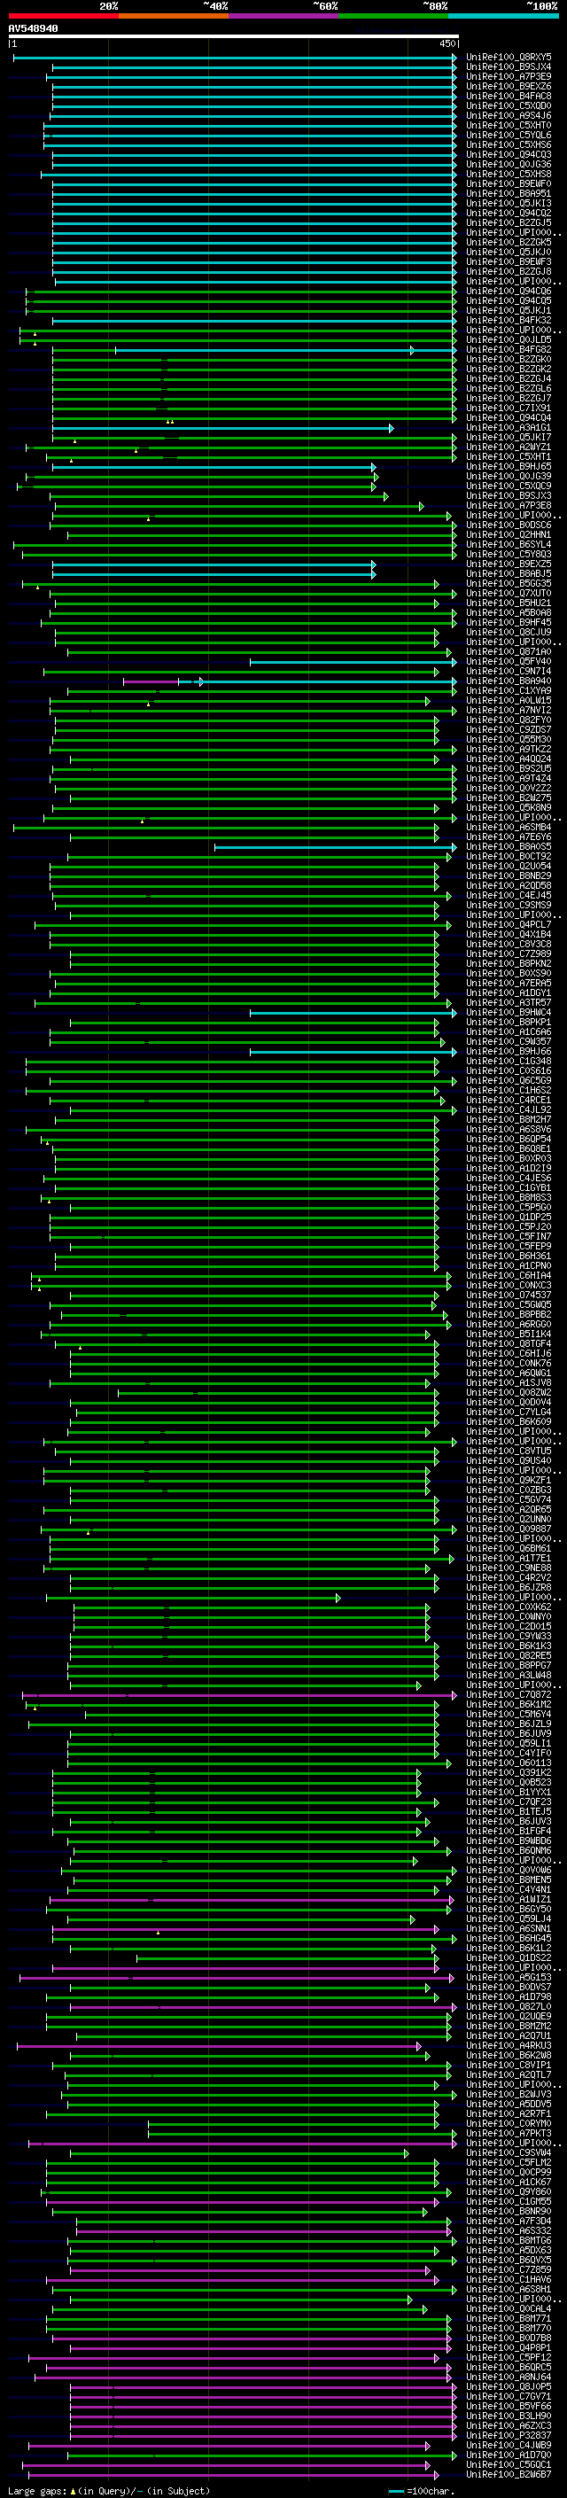Select the UniRef100_C1XYA9 label

click(509, 690)
